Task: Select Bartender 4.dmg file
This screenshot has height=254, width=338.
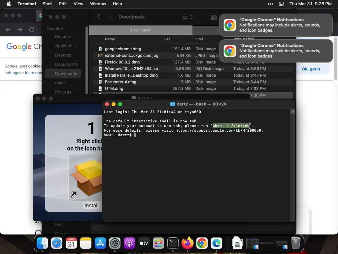Action: (192, 82)
